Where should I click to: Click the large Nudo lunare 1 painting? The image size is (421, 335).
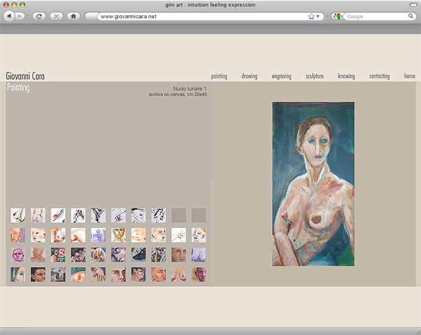(x=313, y=184)
